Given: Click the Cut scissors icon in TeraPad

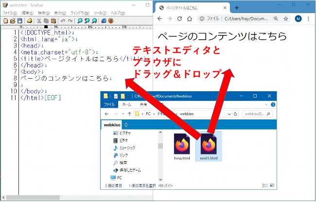Looking at the screenshot, I should click(x=39, y=21).
